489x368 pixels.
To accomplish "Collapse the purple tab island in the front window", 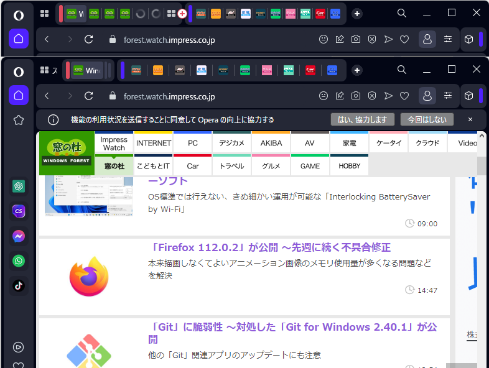I will pyautogui.click(x=123, y=70).
